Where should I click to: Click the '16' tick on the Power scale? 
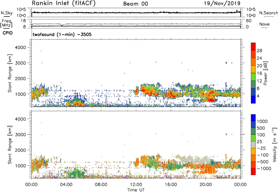pyautogui.click(x=259, y=73)
